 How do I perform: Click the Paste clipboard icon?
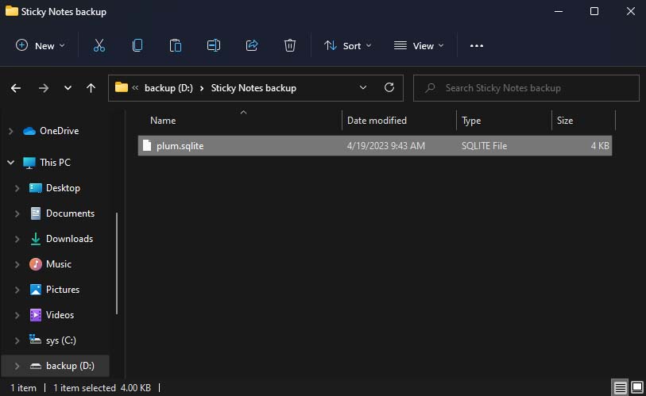(176, 46)
